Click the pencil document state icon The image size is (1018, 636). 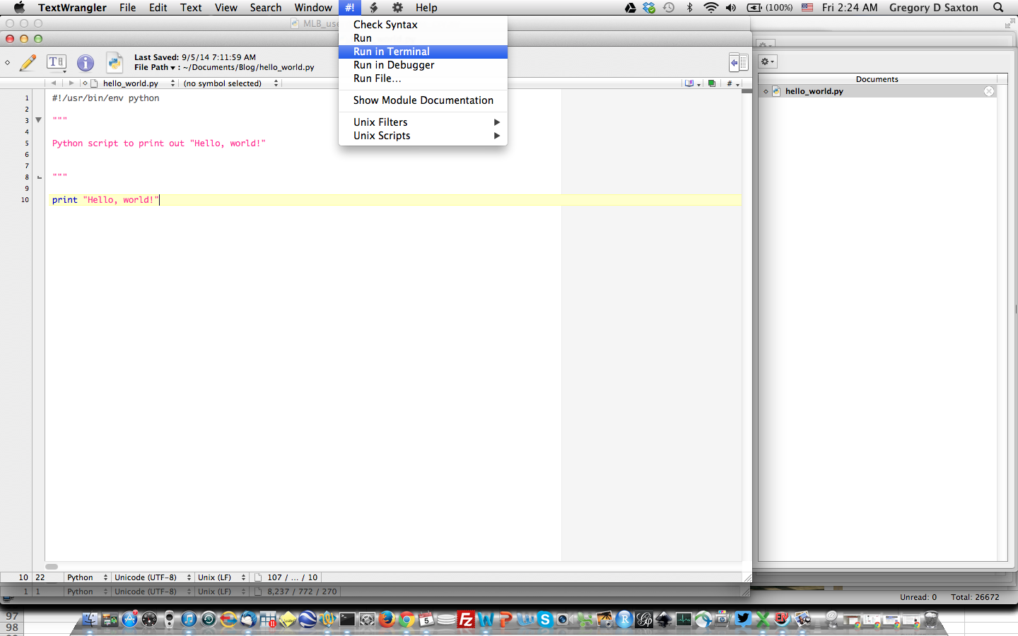click(28, 62)
